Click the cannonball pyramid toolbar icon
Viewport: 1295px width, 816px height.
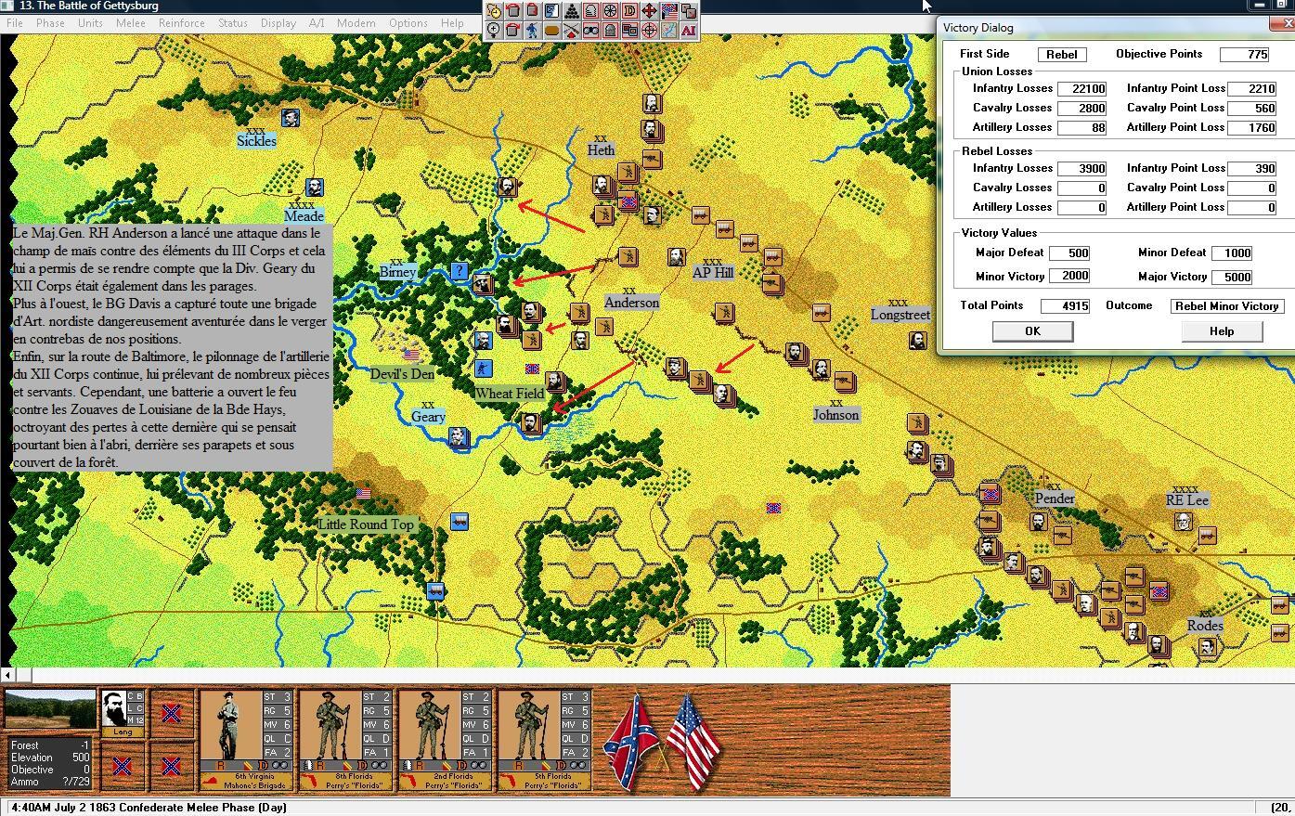[572, 11]
